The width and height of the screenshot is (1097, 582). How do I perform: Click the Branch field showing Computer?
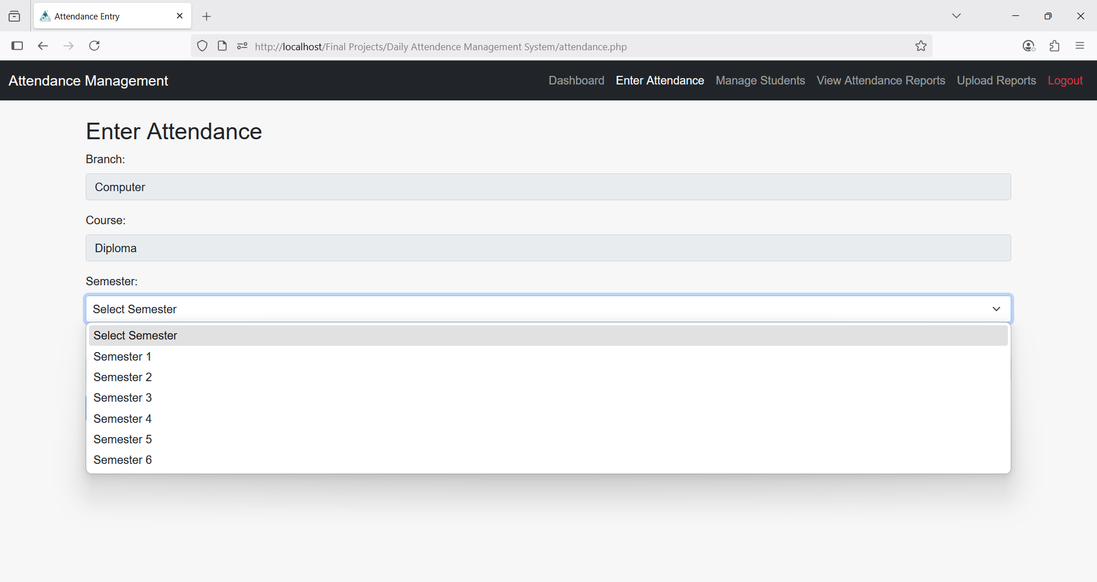(548, 187)
